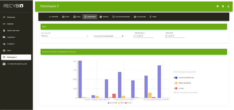Viewport: 234px width, 110px height.
Task: Click the Date de début field
Action: point(143,36)
